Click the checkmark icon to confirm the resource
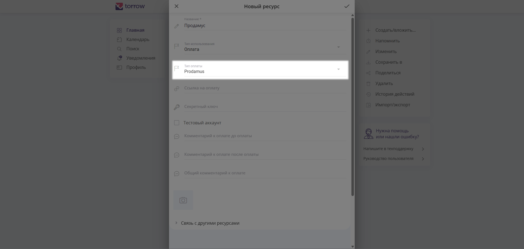524x249 pixels. click(x=347, y=6)
